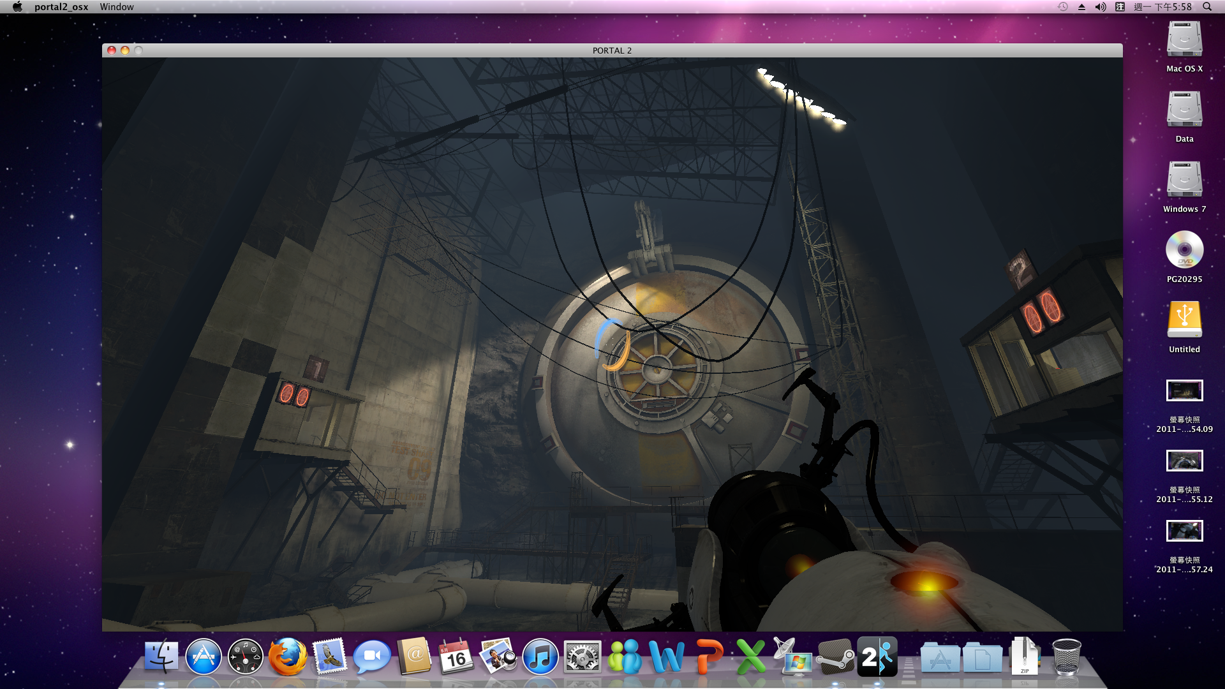The width and height of the screenshot is (1225, 689).
Task: Open Firefox from the dock
Action: pyautogui.click(x=288, y=656)
